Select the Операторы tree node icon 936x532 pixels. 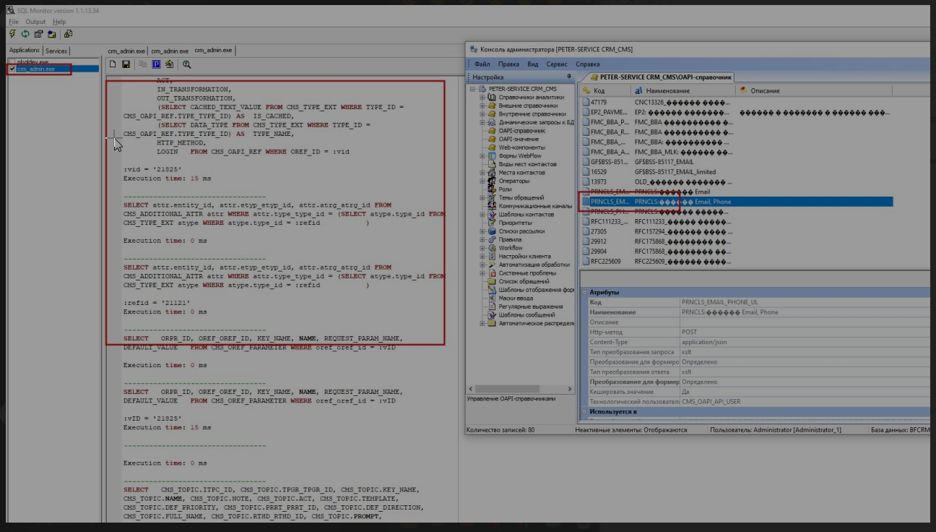click(x=493, y=181)
